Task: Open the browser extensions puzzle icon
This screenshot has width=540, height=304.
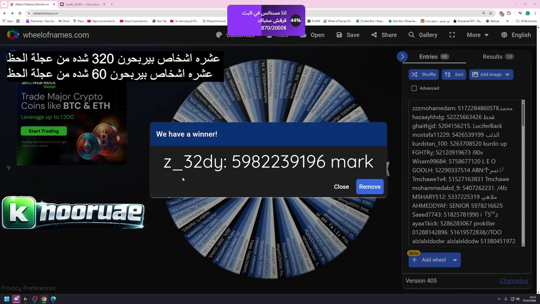Action: pos(509,13)
